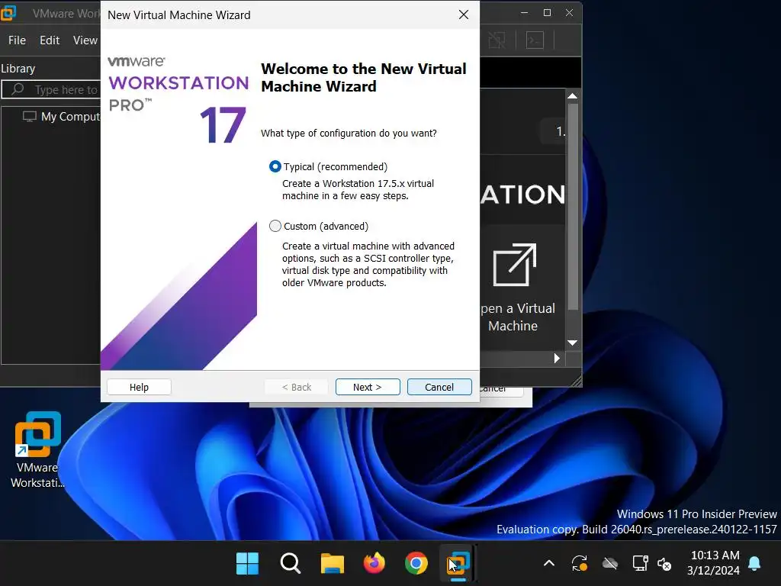The height and width of the screenshot is (586, 781).
Task: Launch Firefox from the taskbar
Action: [x=374, y=564]
